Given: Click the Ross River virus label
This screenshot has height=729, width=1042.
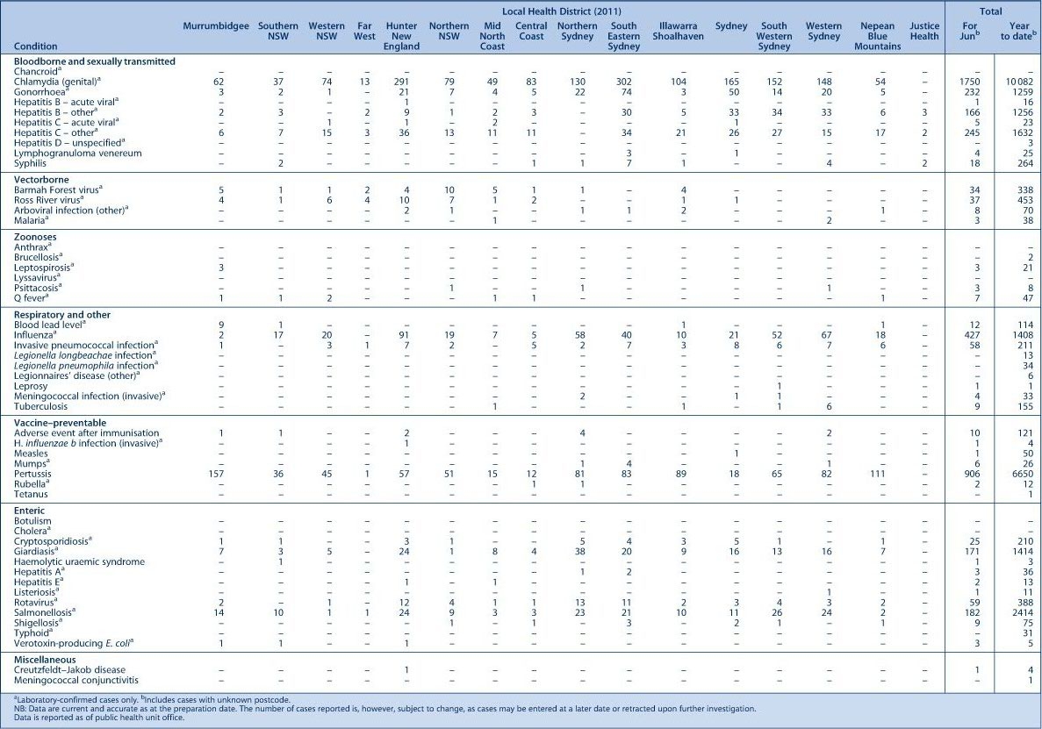Looking at the screenshot, I should point(48,200).
